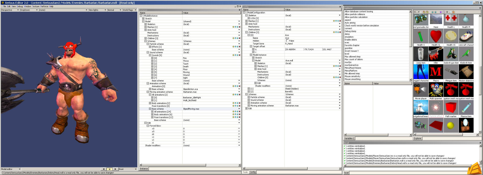Collapse the Sound scheme node in Instance panel
This screenshot has height=175, width=483.
coord(148,52)
